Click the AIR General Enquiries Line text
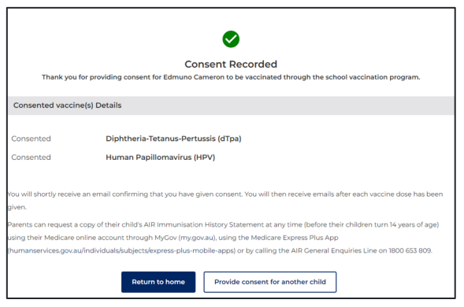This screenshot has width=464, height=307. point(334,250)
